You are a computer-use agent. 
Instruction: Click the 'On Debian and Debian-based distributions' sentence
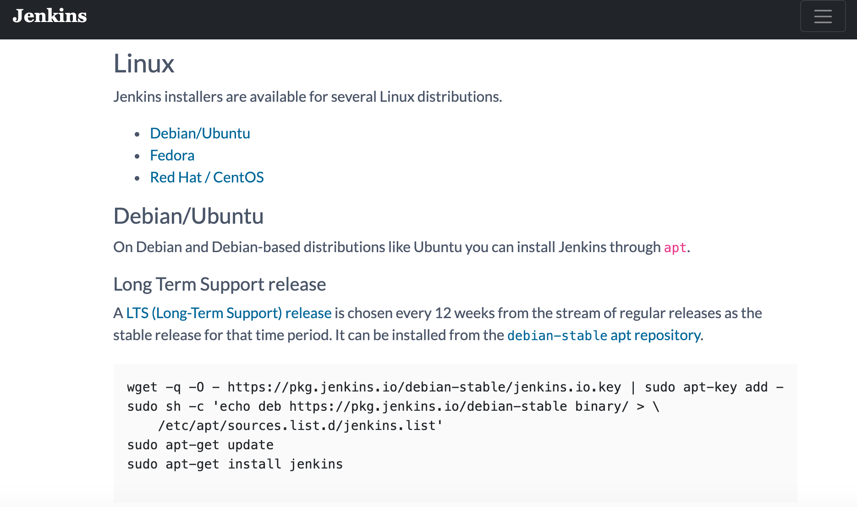pos(401,247)
